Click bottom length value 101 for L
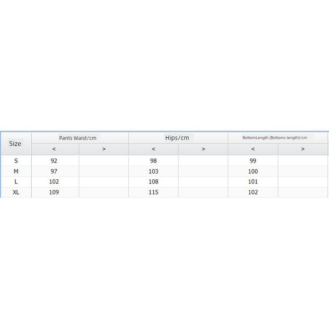 (253, 181)
